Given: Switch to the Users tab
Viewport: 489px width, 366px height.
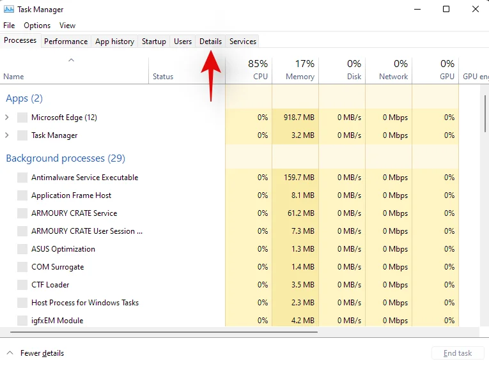Looking at the screenshot, I should 183,42.
